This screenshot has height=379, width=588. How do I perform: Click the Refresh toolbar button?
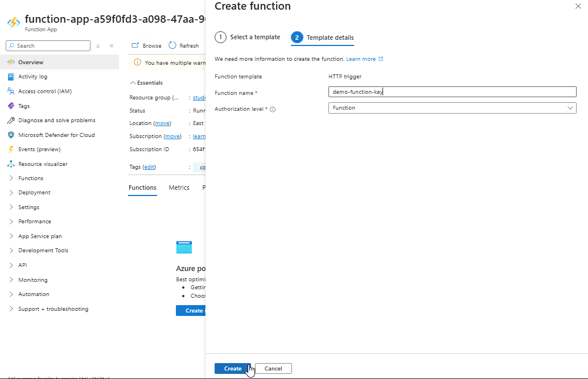click(184, 45)
